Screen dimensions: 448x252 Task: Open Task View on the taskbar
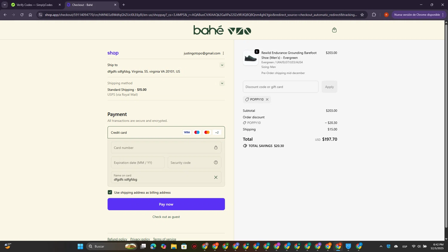pos(143,246)
